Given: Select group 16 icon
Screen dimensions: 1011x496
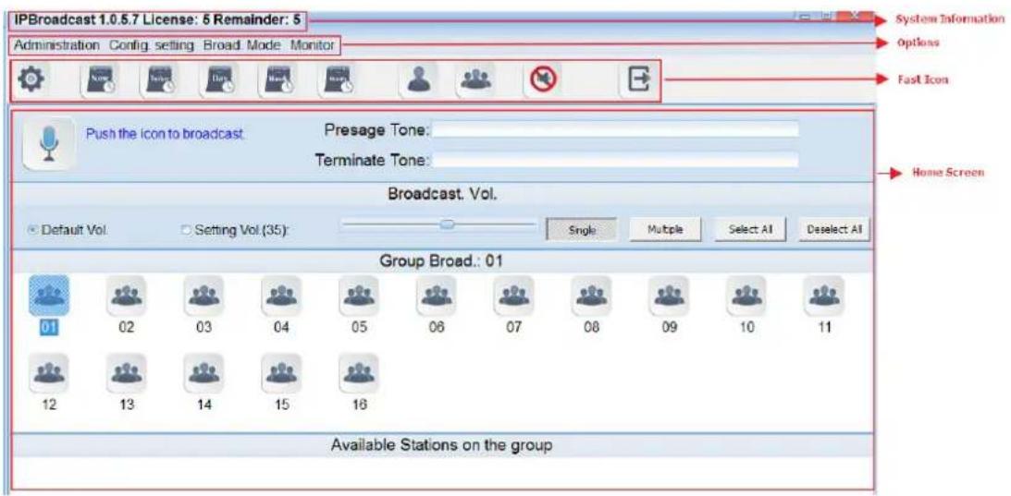Looking at the screenshot, I should [x=359, y=373].
